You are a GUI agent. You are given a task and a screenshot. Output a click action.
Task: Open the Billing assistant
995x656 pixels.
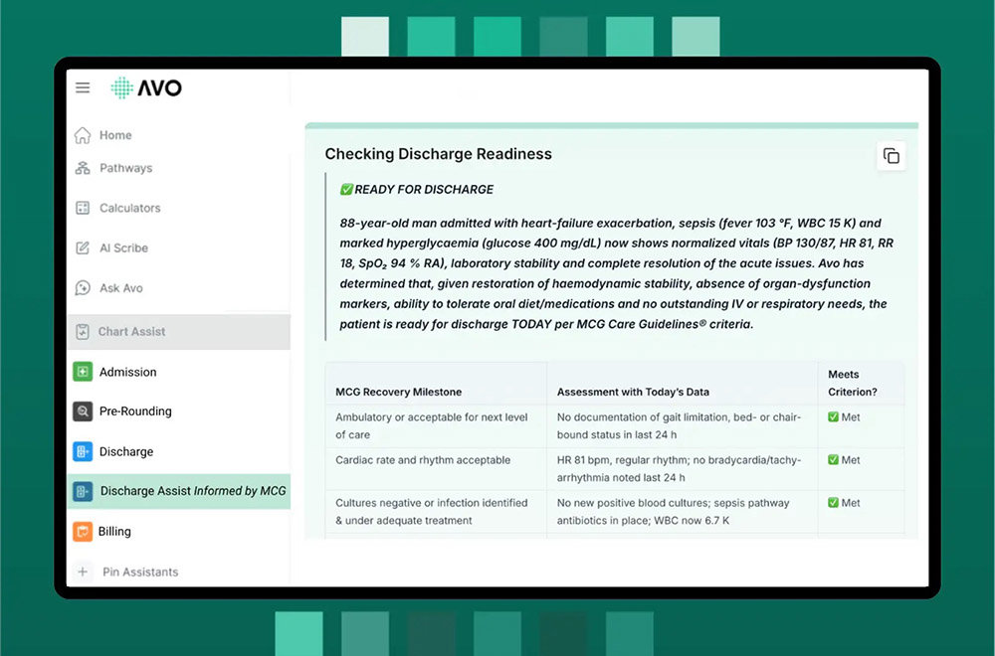pos(114,531)
